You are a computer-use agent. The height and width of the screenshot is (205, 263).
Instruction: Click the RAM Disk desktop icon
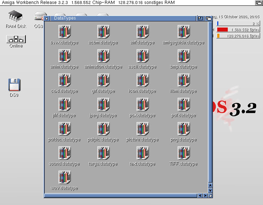pyautogui.click(x=16, y=16)
